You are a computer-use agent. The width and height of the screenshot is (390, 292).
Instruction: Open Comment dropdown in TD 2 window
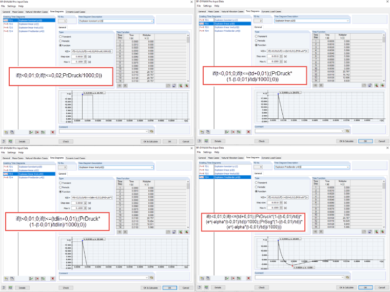(342, 131)
